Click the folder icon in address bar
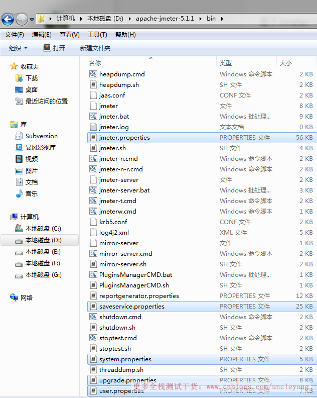Image resolution: width=317 pixels, height=398 pixels. click(41, 19)
